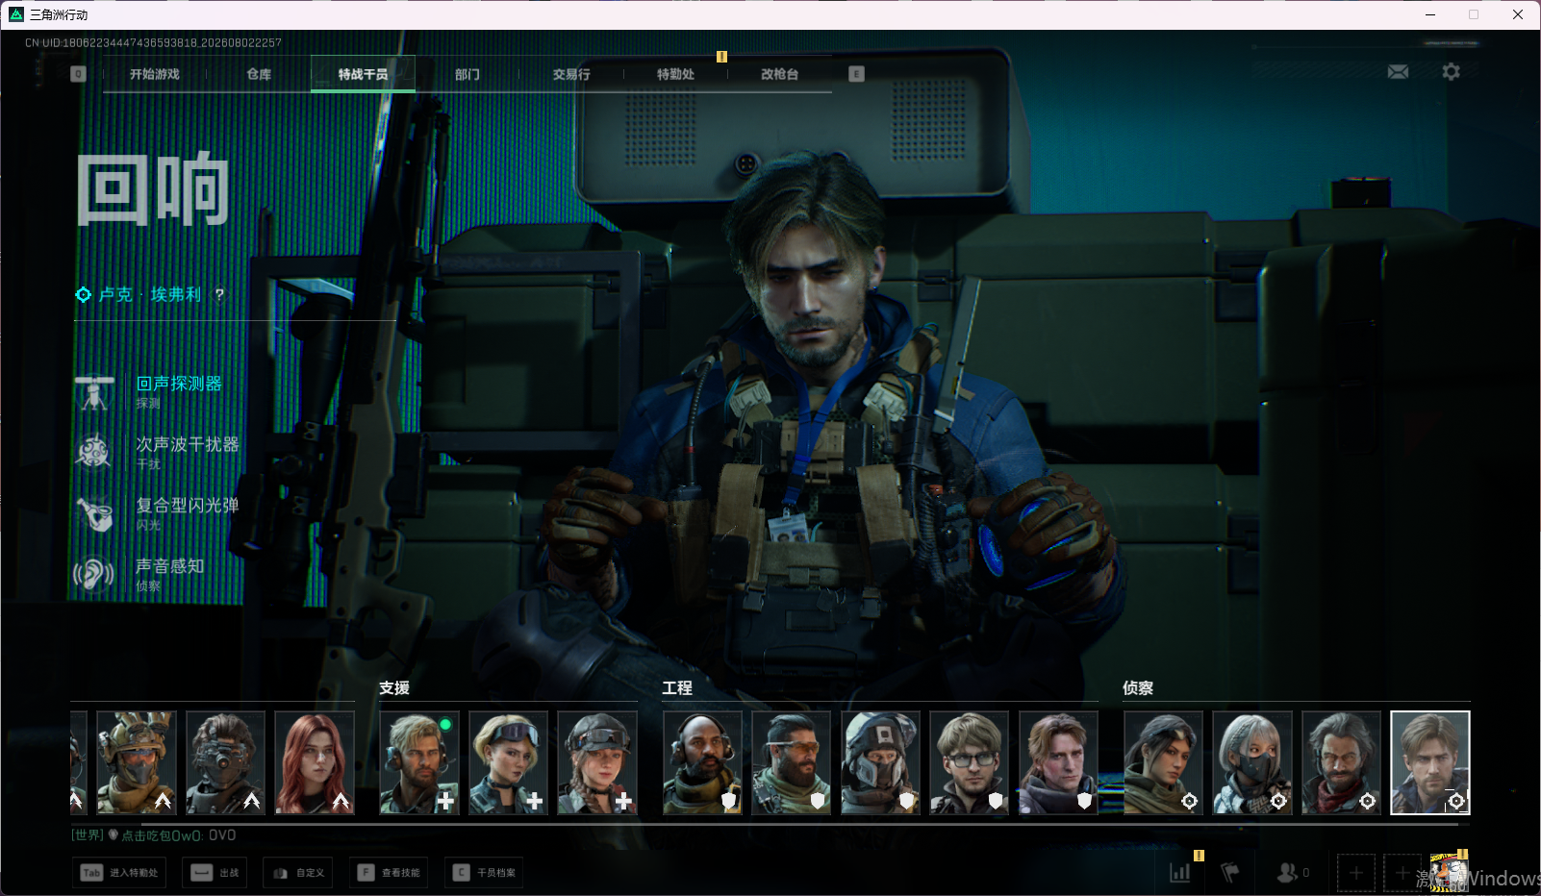Select the 声音感知 skill icon

point(94,574)
